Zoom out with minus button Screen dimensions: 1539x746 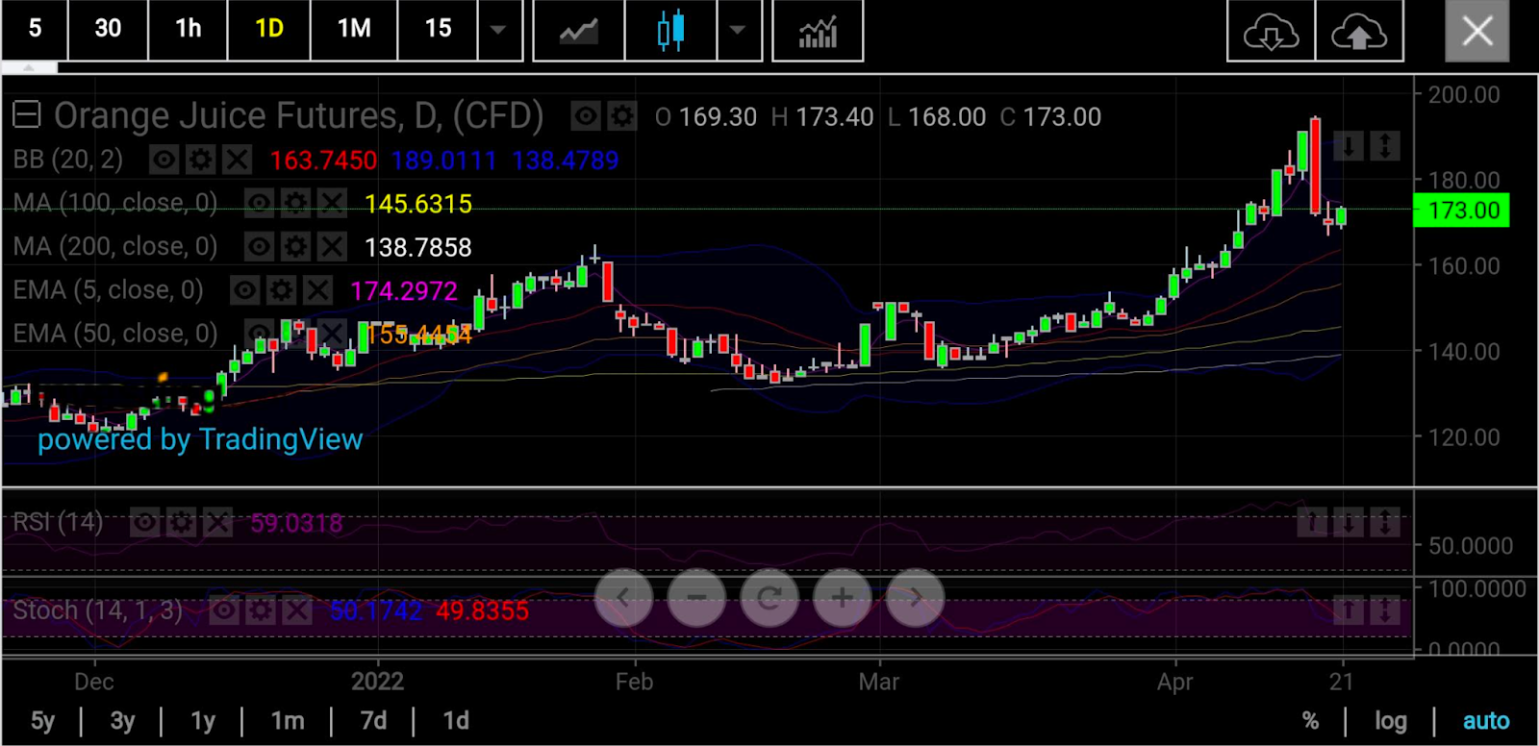click(696, 598)
